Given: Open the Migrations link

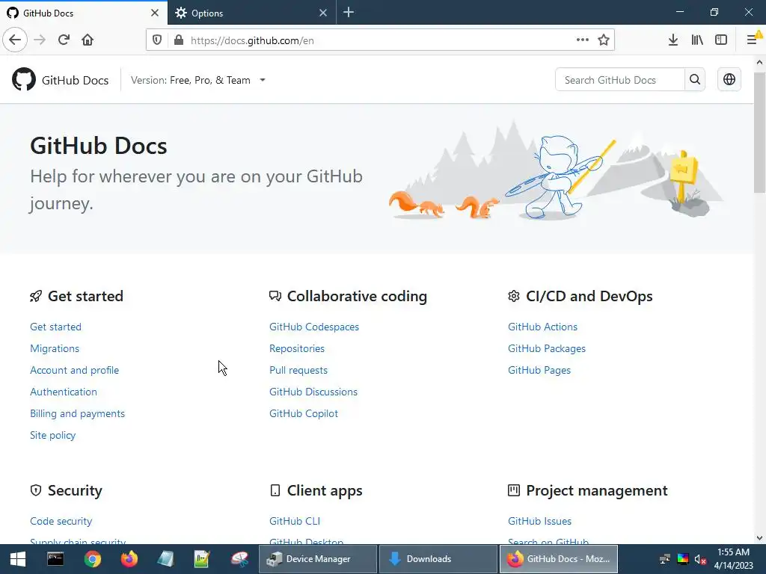Looking at the screenshot, I should pyautogui.click(x=55, y=348).
